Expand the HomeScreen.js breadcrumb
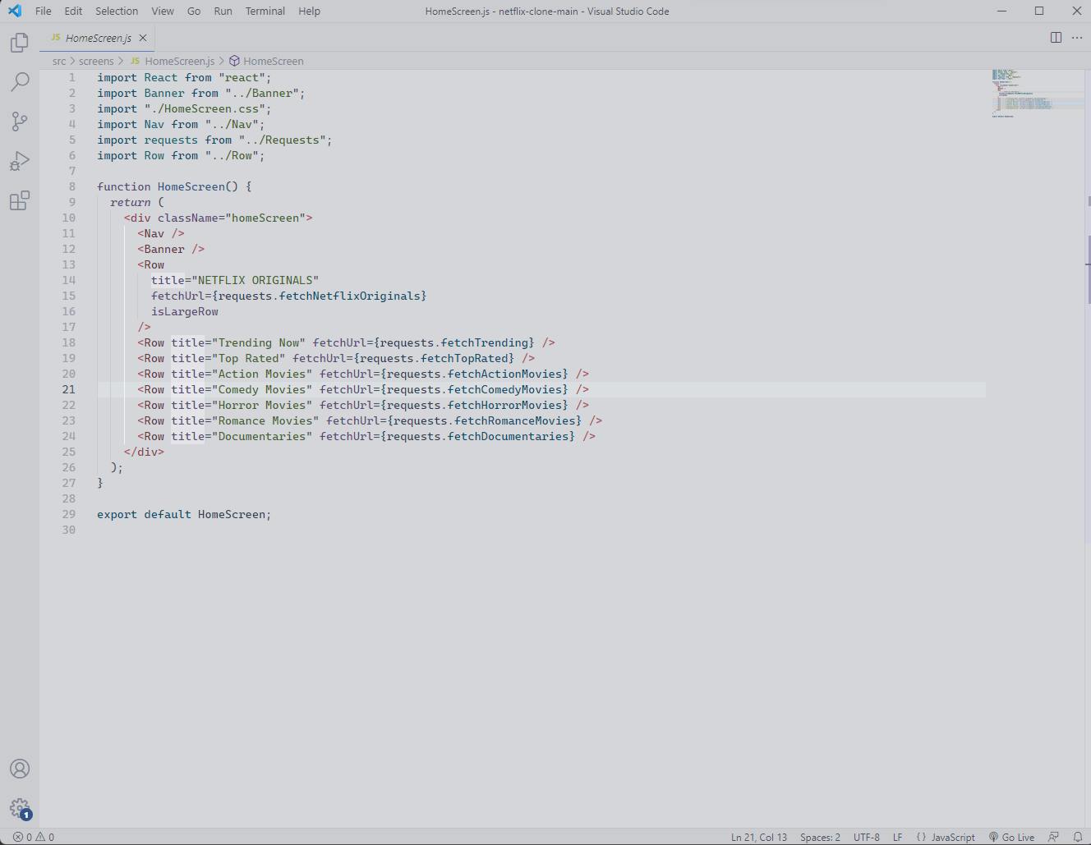 pos(172,61)
